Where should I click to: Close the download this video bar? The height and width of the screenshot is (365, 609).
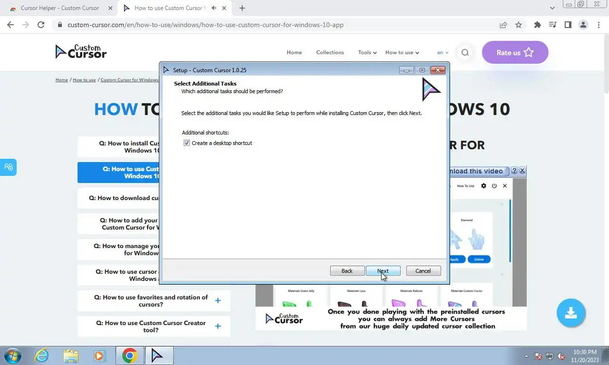coord(522,171)
